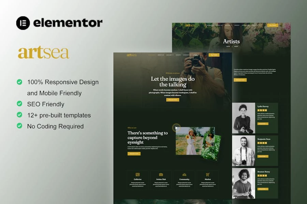Select About Us in the navigation menu
Viewport: 307px width, 204px height.
coord(161,55)
